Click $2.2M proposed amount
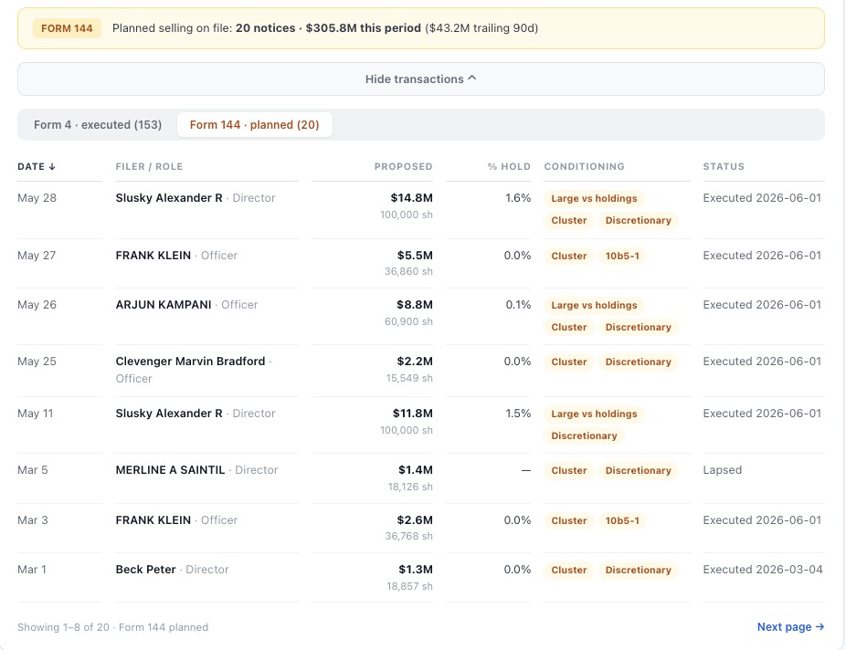The width and height of the screenshot is (846, 650). click(x=415, y=362)
